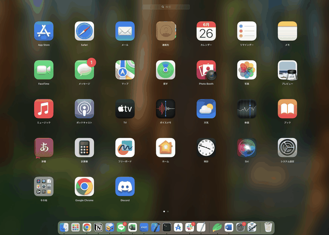Open the フリーボード app

point(125,147)
